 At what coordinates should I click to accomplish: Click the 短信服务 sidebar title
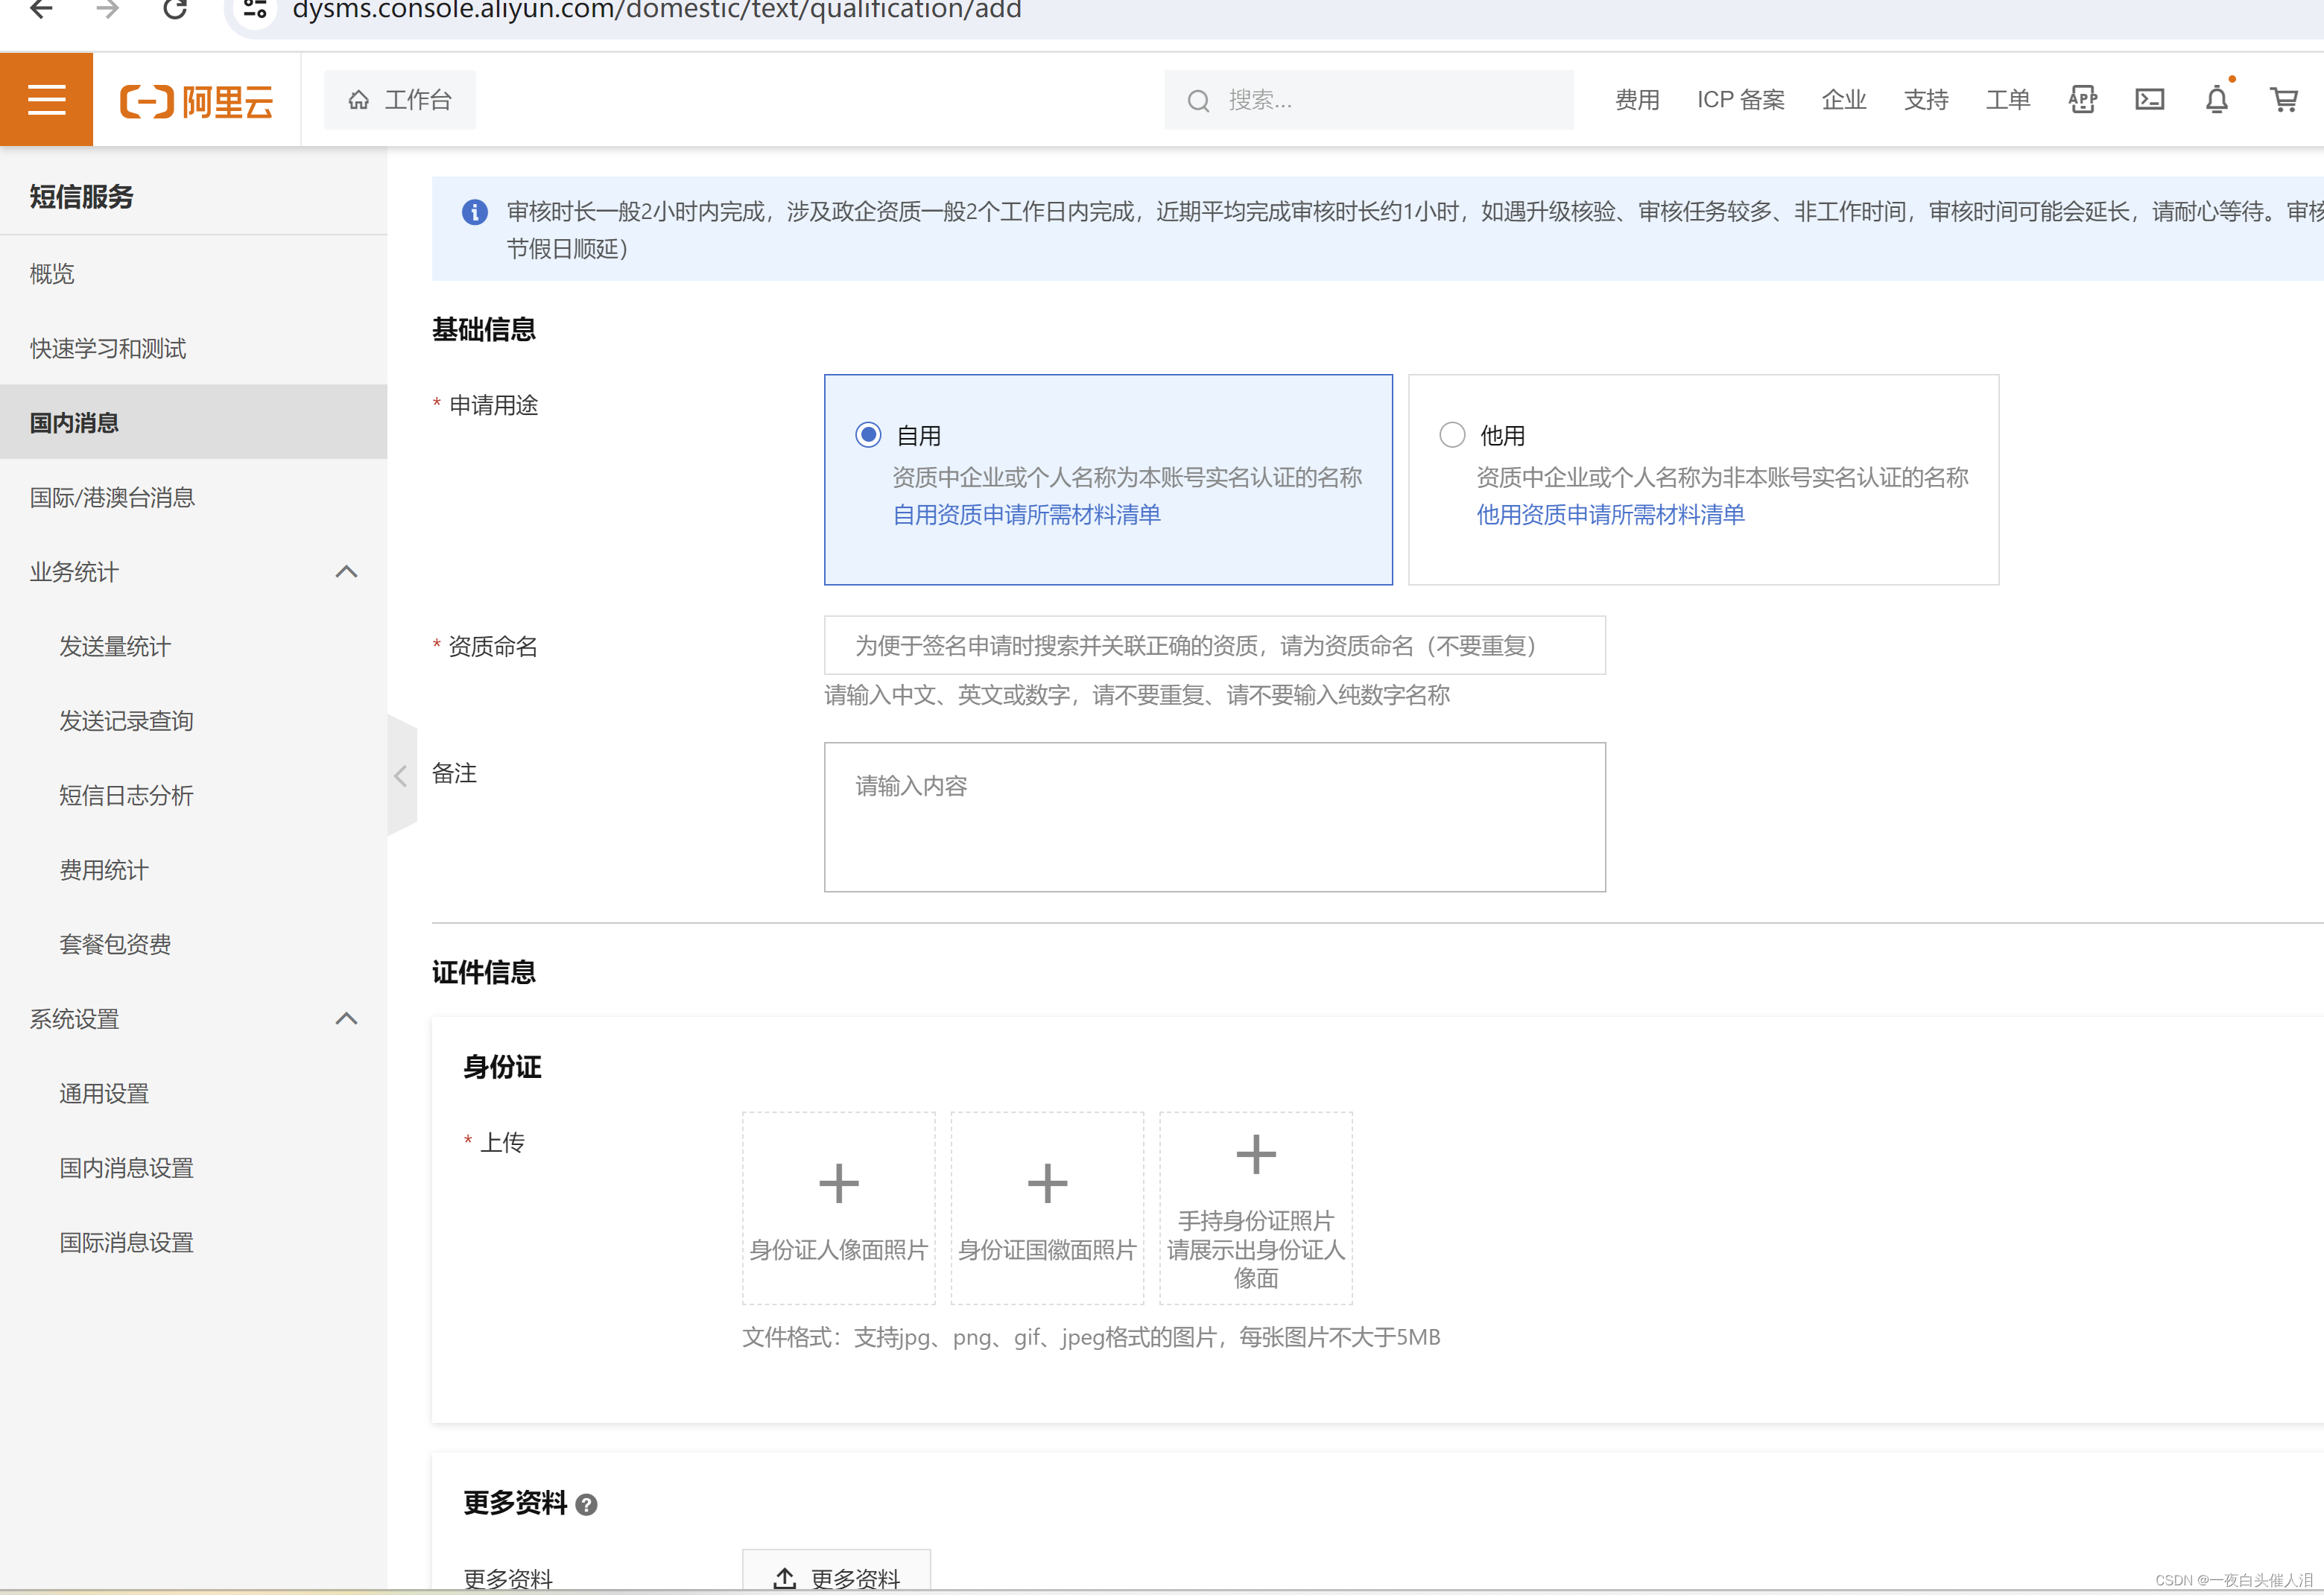(x=81, y=197)
